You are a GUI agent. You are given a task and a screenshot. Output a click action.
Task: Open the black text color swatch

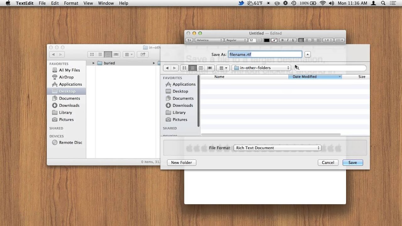pyautogui.click(x=267, y=40)
